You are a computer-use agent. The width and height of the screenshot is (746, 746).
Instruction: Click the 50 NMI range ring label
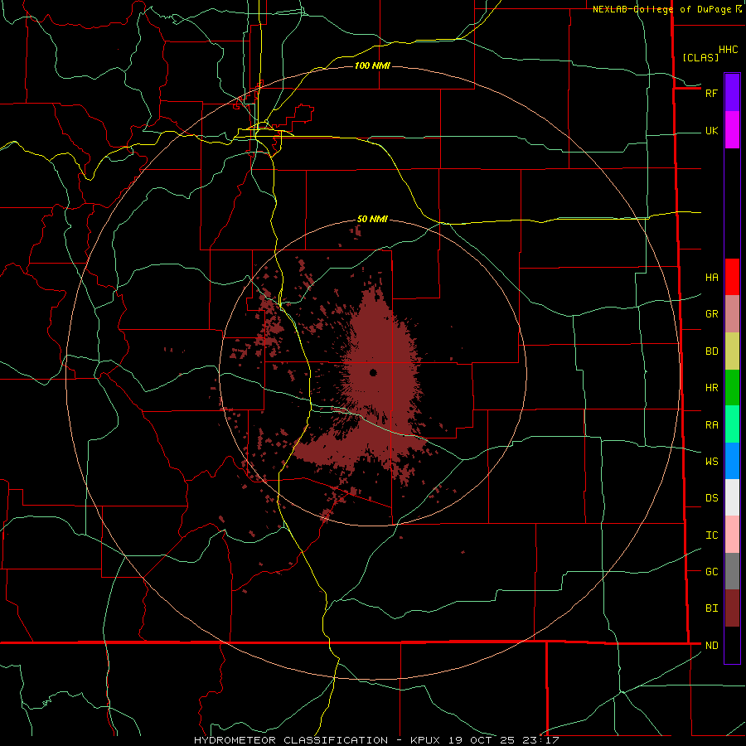(372, 219)
